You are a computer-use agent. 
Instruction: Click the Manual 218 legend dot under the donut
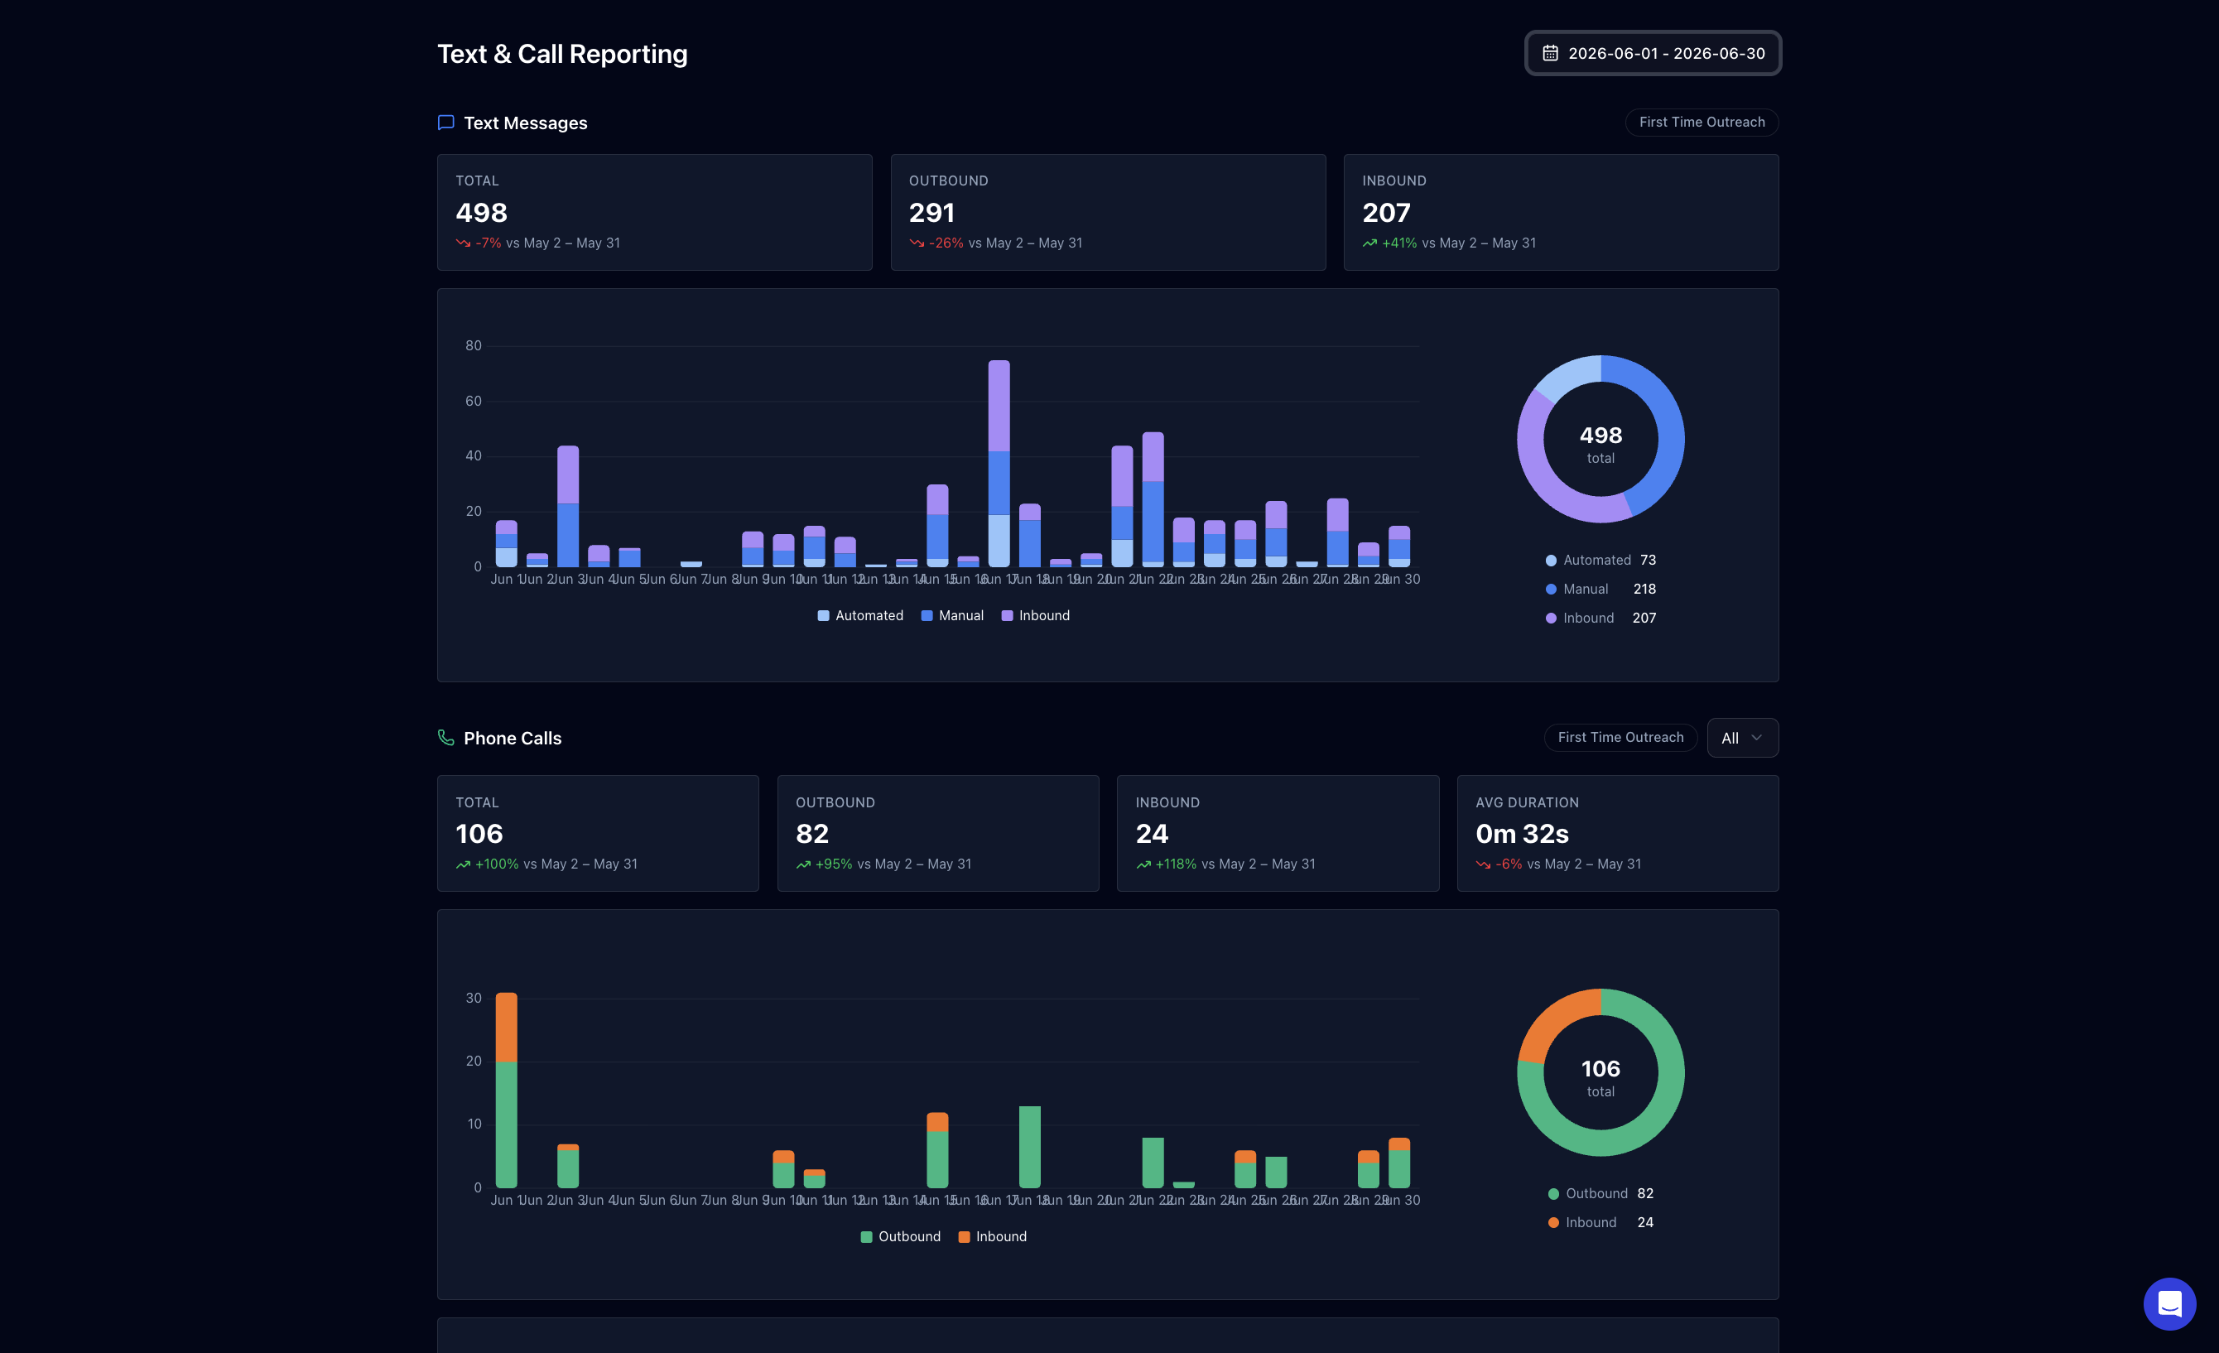click(1551, 589)
